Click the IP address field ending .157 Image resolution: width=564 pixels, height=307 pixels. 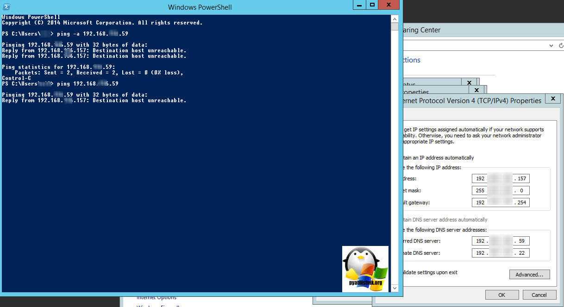click(500, 178)
